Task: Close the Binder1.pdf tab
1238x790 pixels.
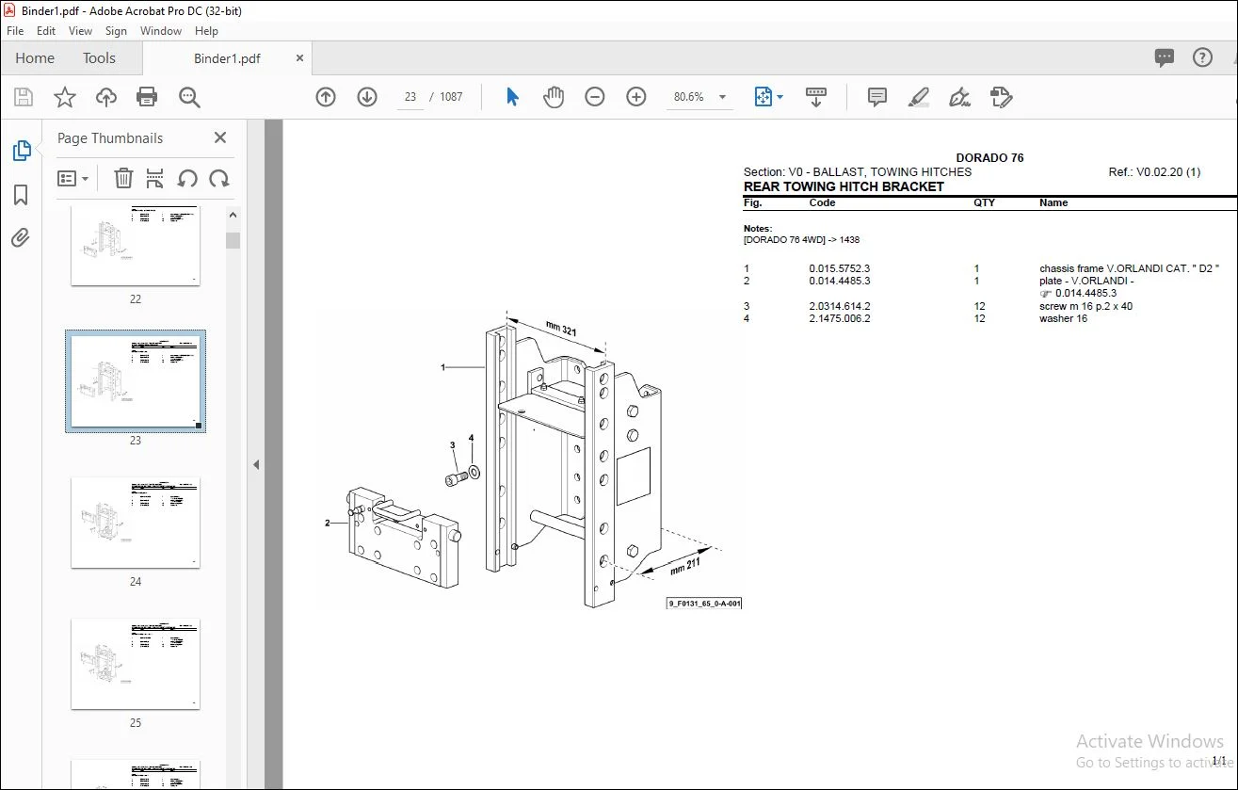Action: (x=299, y=58)
